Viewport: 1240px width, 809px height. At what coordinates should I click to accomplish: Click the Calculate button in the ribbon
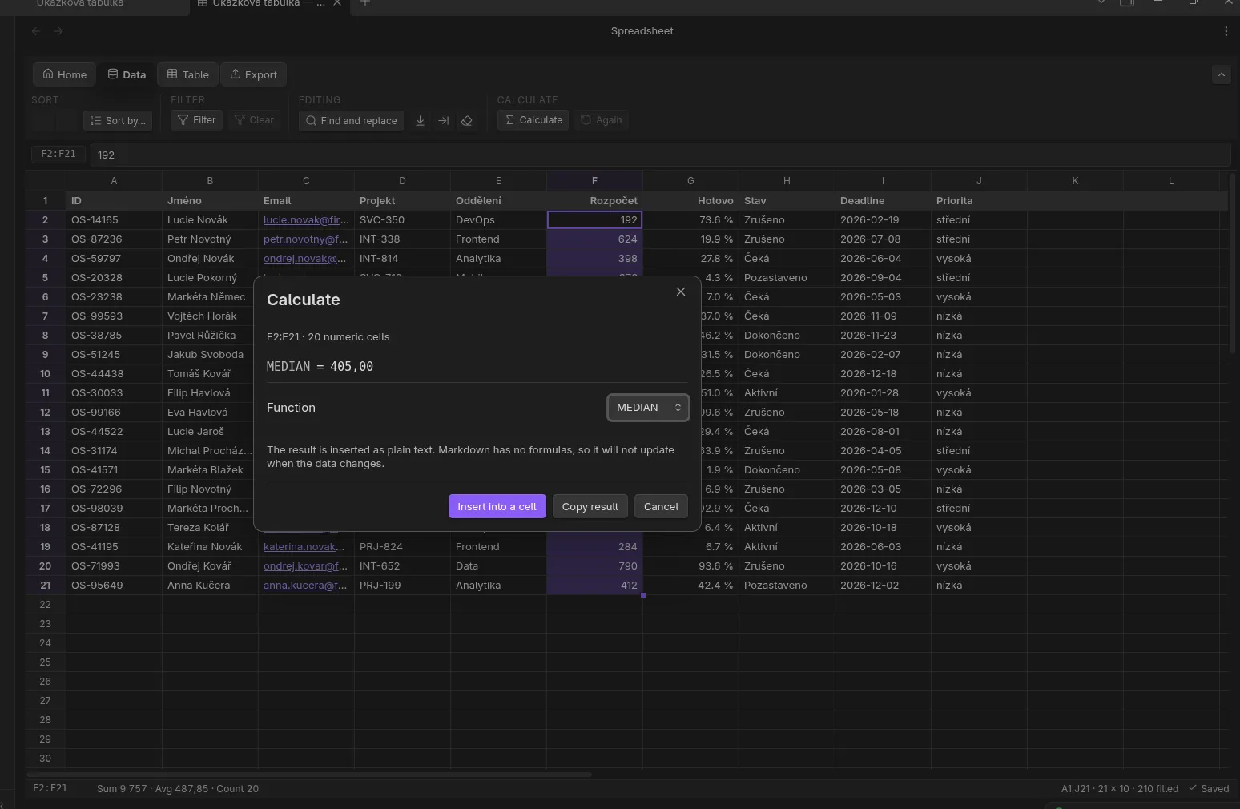[533, 120]
